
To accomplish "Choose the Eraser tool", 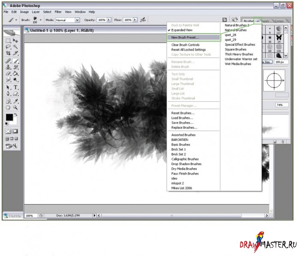I will pos(8,73).
